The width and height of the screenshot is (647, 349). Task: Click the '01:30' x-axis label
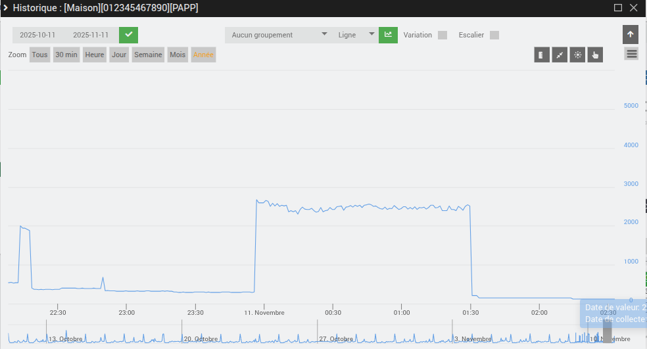tap(470, 313)
